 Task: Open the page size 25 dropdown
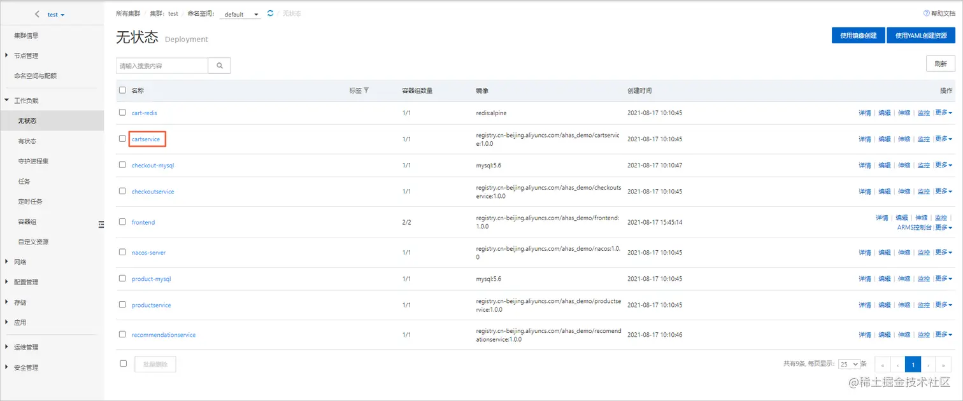point(849,364)
